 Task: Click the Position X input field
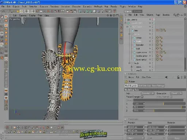(x=136, y=127)
